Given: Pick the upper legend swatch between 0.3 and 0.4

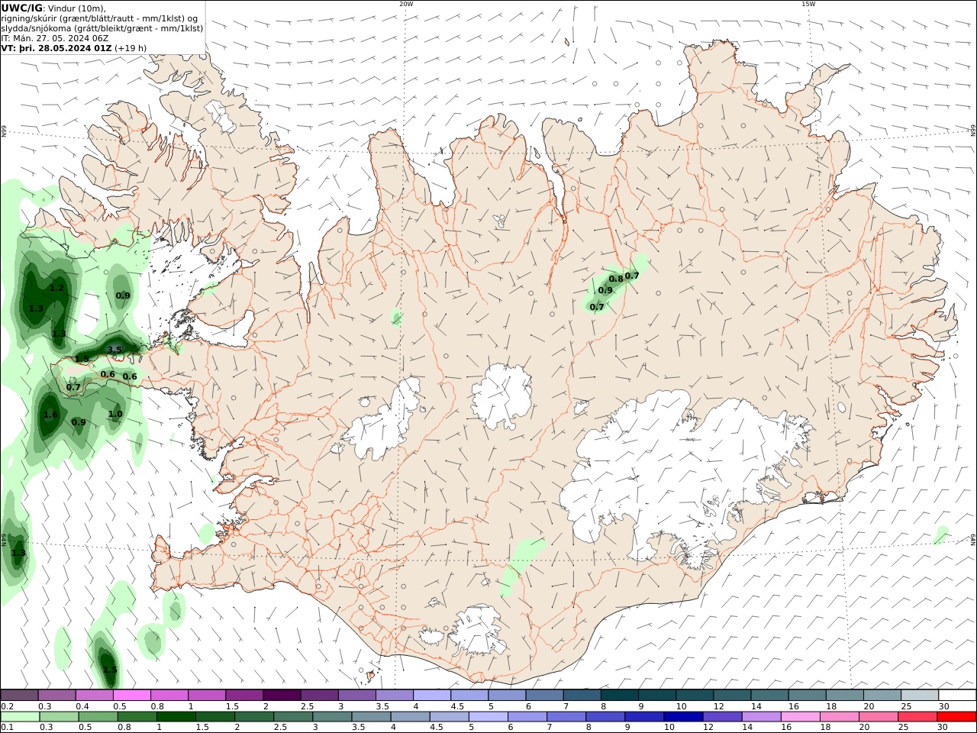Looking at the screenshot, I should point(57,695).
